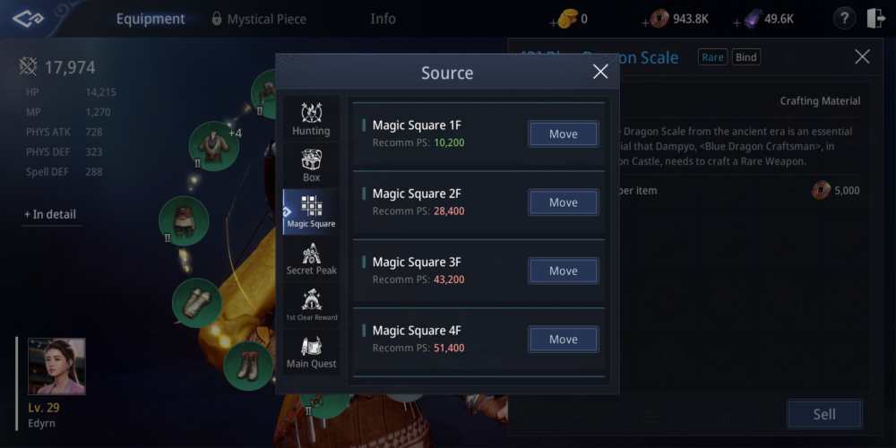Move to Magic Square 4F

click(x=563, y=340)
